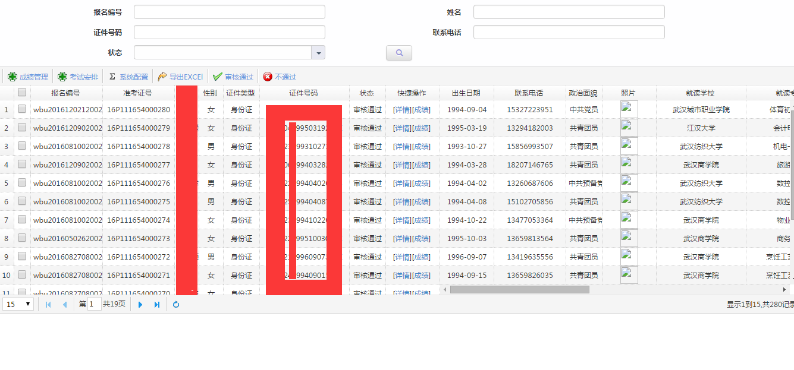
Task: Open 成绩管理 from the toolbar
Action: click(x=28, y=77)
